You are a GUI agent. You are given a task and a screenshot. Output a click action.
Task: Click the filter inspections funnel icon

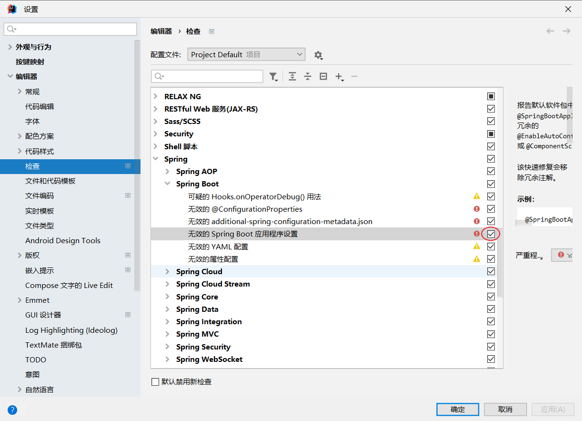[x=273, y=77]
